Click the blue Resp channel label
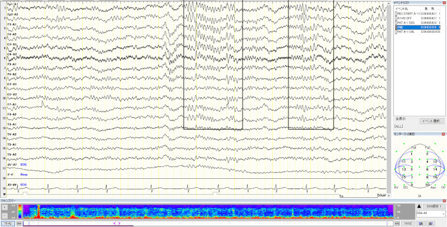This screenshot has width=447, height=227. (24, 175)
